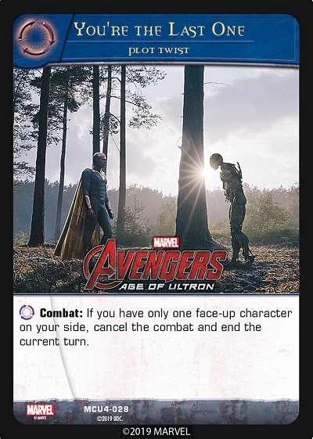Click the Ultron robot figure
Screen dimensions: 313x439
click(x=232, y=207)
